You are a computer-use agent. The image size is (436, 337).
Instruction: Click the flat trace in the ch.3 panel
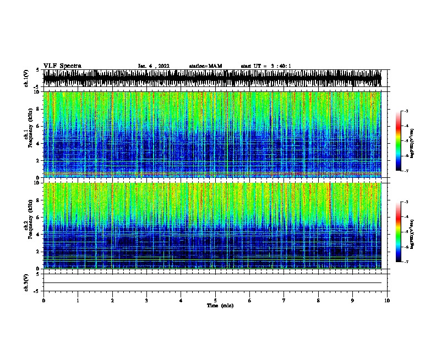coord(212,283)
